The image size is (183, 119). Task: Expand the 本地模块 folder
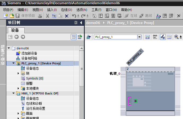(x=18, y=88)
